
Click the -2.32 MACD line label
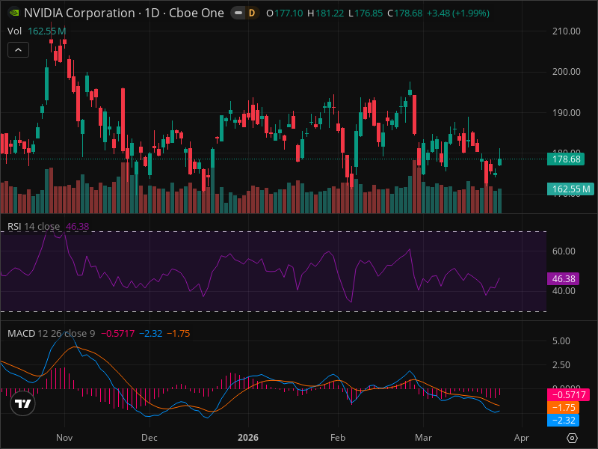point(564,421)
